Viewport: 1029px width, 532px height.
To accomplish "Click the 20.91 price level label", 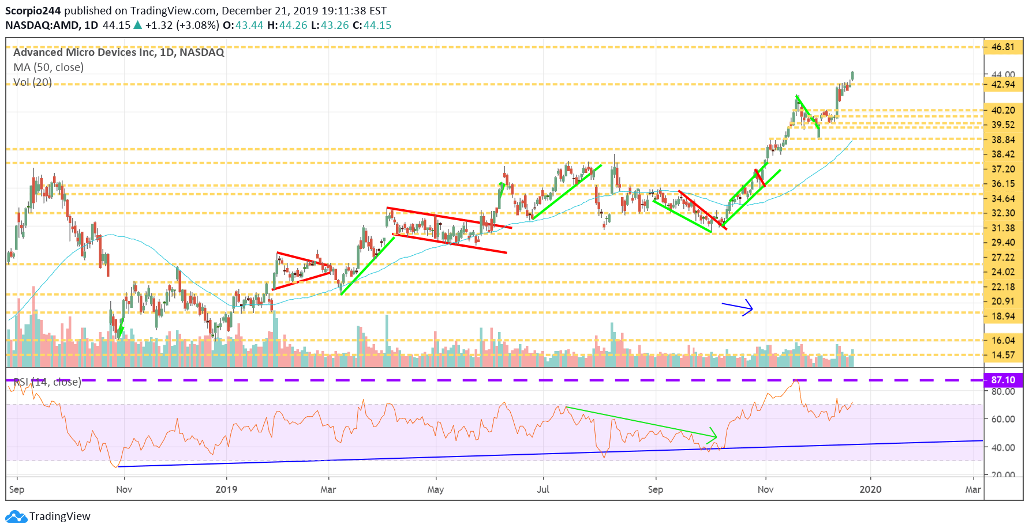I will point(1003,301).
